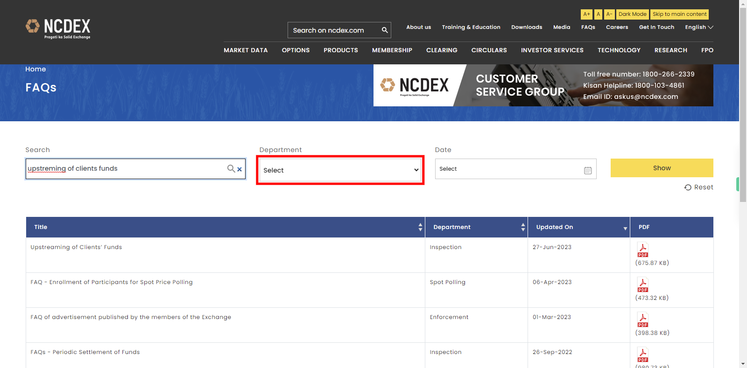Click the site search magnifier icon
The height and width of the screenshot is (368, 747).
coord(385,30)
